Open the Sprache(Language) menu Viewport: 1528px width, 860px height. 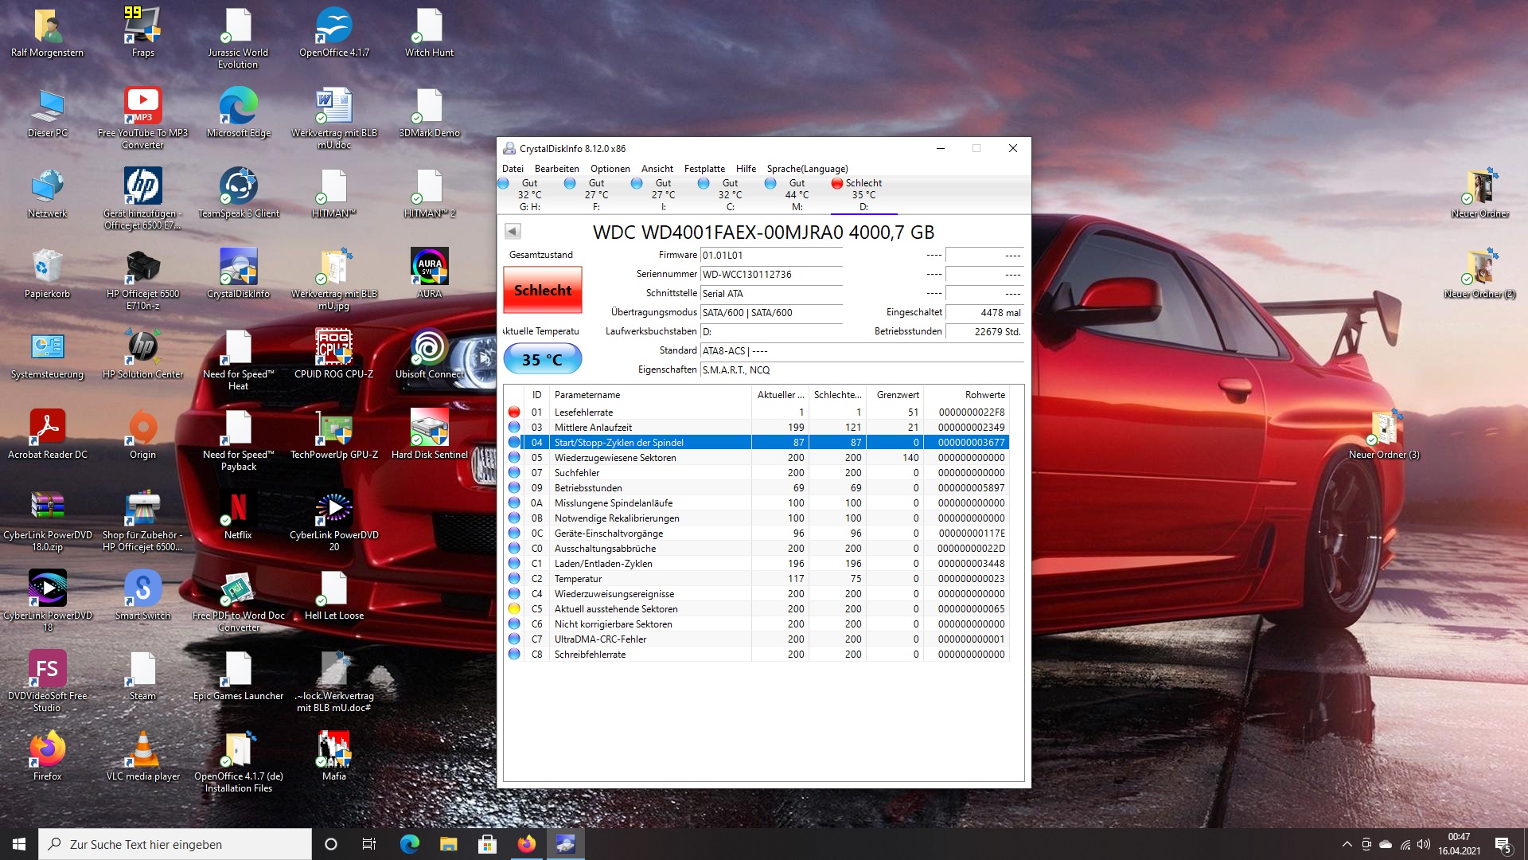(807, 168)
